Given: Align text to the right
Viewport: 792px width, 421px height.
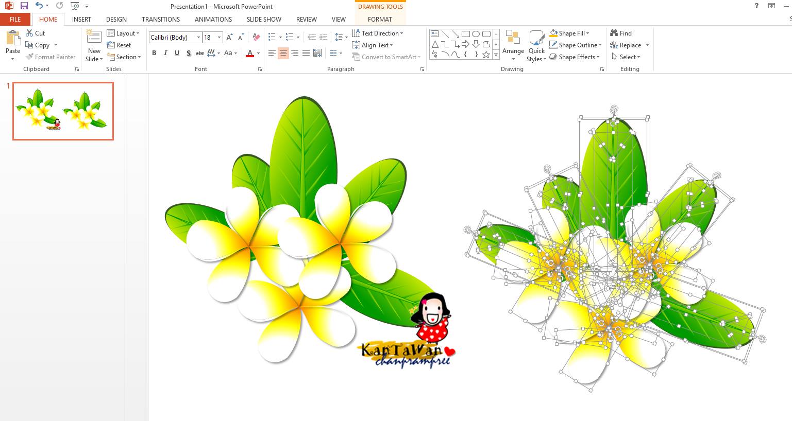Looking at the screenshot, I should pos(294,53).
